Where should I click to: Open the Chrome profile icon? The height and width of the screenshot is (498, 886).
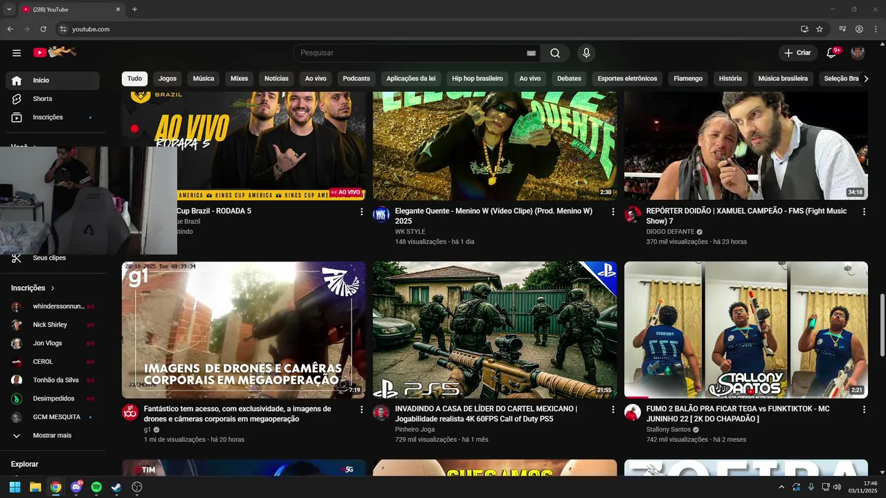pos(859,29)
